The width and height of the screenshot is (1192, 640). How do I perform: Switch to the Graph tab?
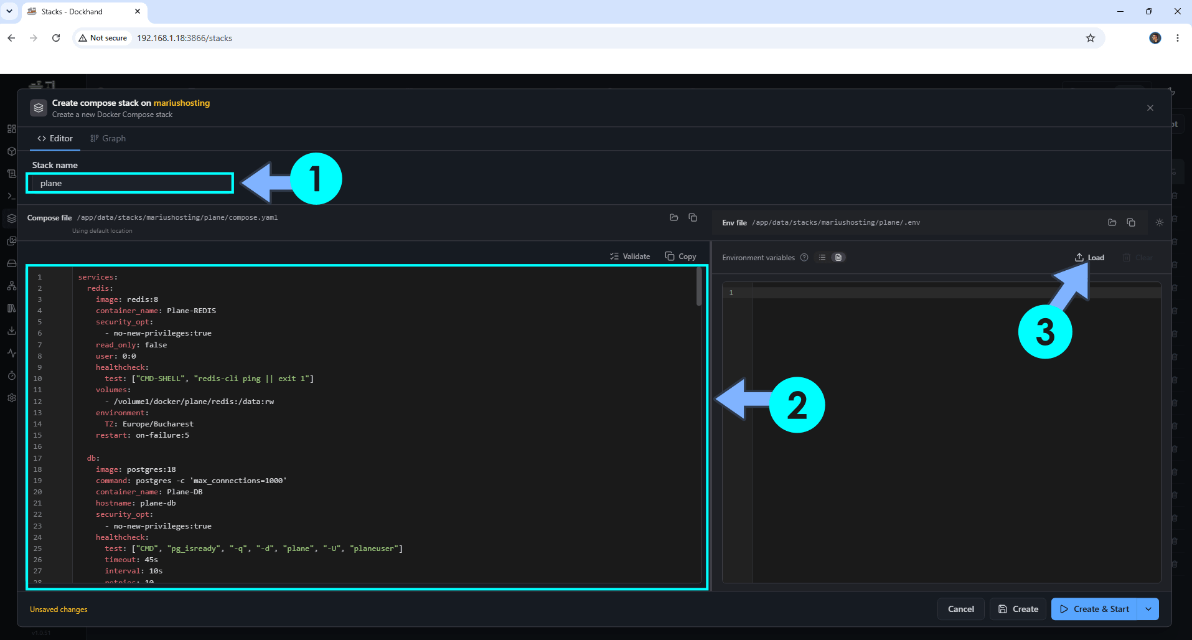108,138
